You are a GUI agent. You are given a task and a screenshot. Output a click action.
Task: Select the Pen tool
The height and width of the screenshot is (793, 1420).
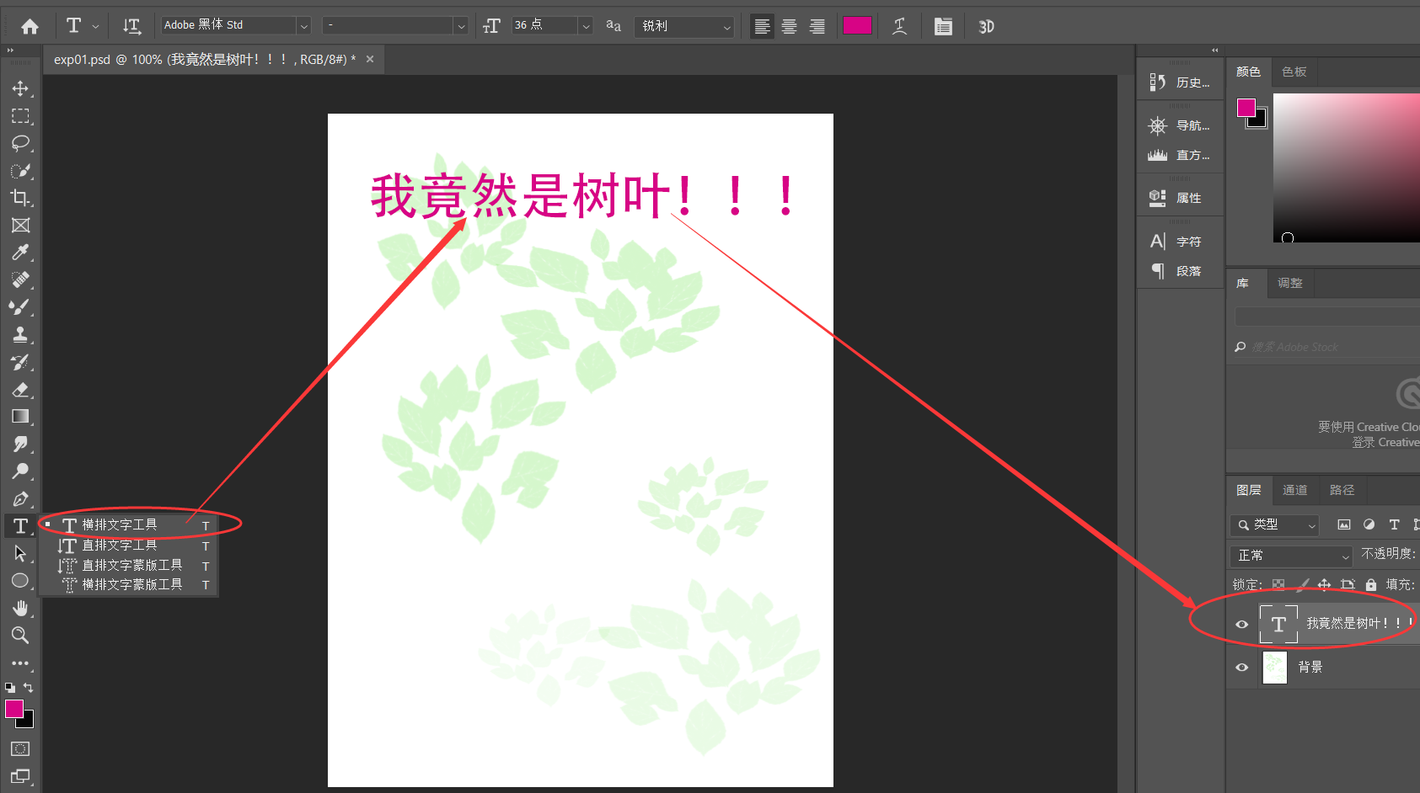[20, 498]
